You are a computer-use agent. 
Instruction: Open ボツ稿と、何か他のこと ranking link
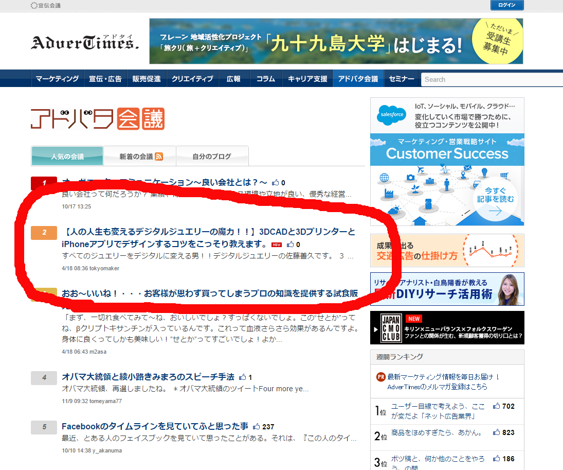click(x=438, y=462)
